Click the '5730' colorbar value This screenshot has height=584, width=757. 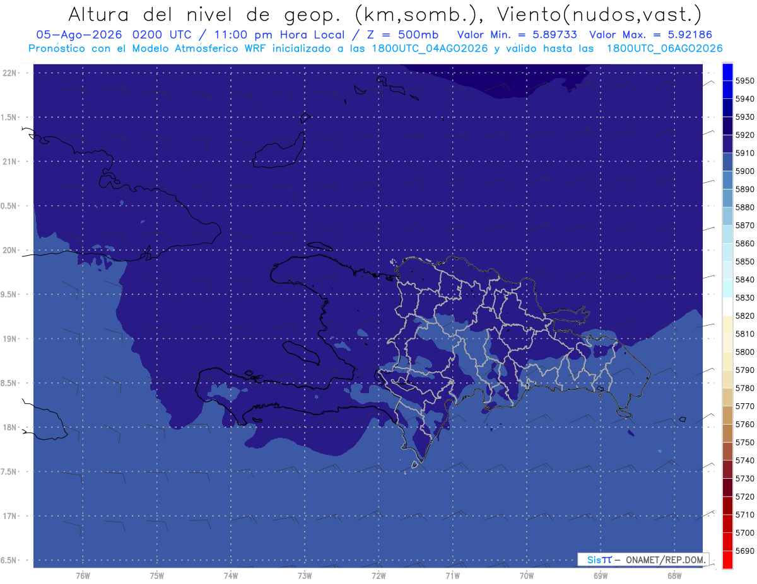[745, 478]
